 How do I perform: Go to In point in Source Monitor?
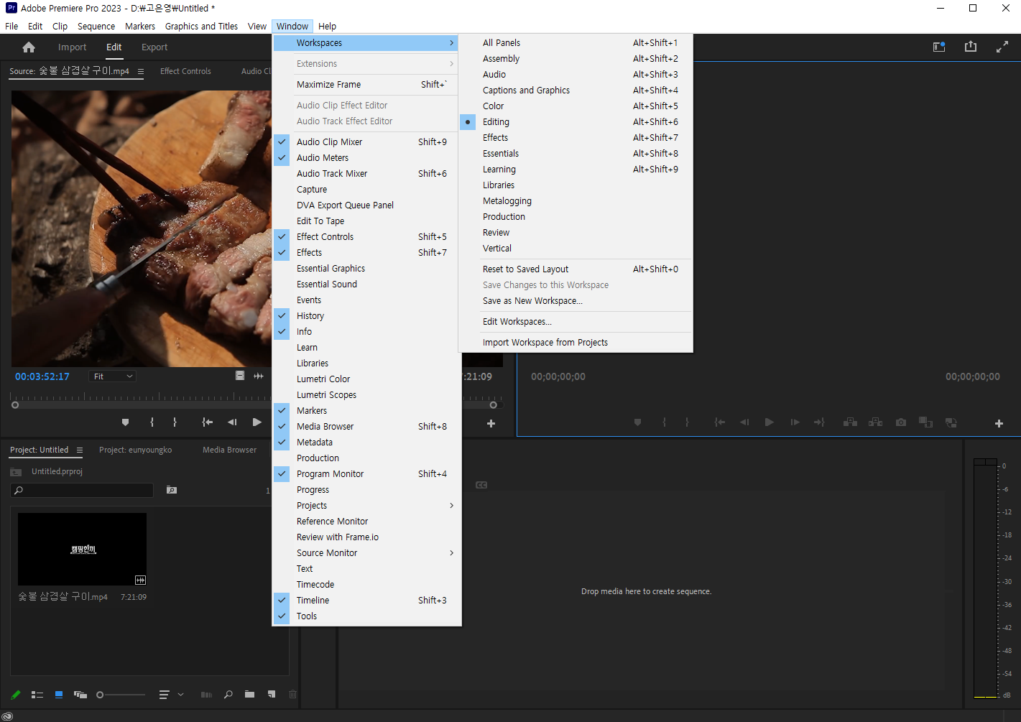pyautogui.click(x=207, y=422)
